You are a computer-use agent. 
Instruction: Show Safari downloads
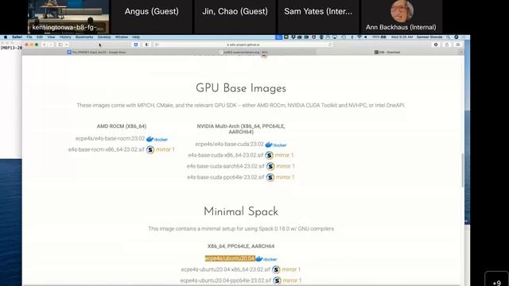[x=436, y=44]
